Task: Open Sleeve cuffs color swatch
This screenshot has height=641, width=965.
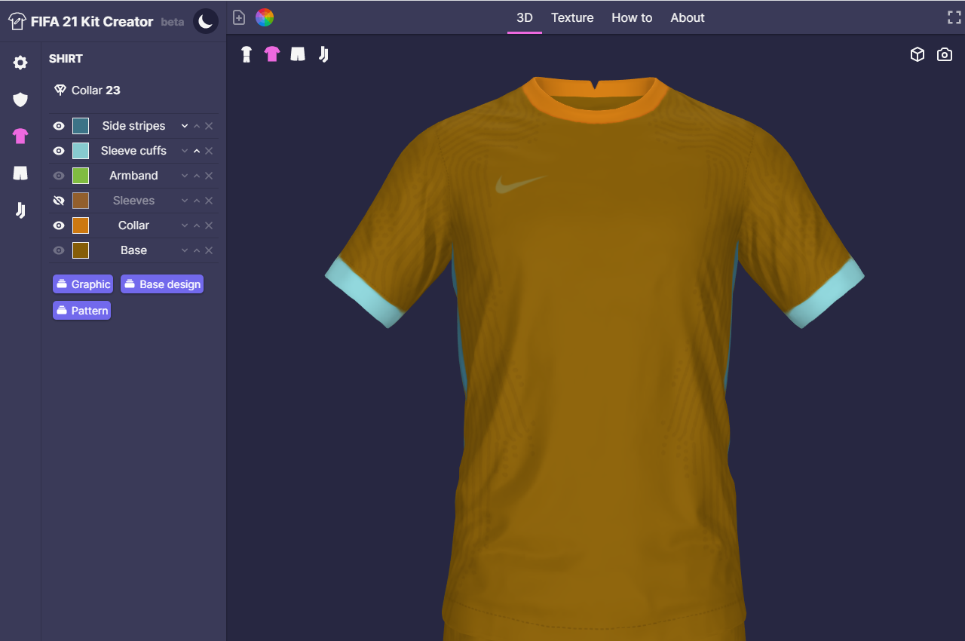Action: pyautogui.click(x=81, y=151)
